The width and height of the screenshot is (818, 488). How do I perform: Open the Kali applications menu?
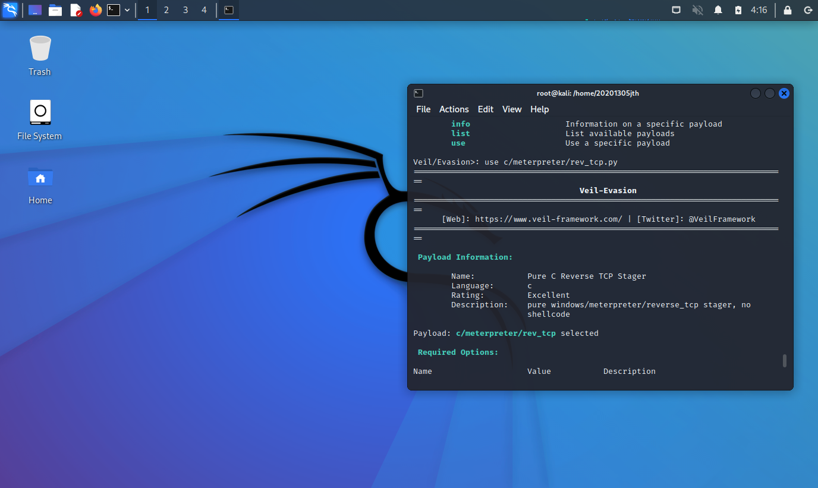10,10
